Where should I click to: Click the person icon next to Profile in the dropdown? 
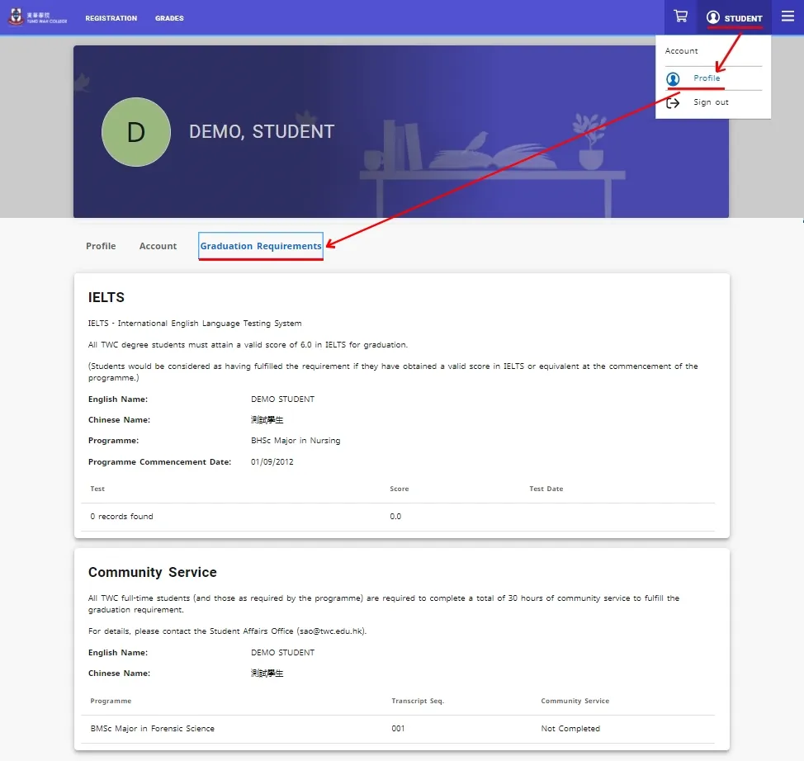tap(674, 78)
